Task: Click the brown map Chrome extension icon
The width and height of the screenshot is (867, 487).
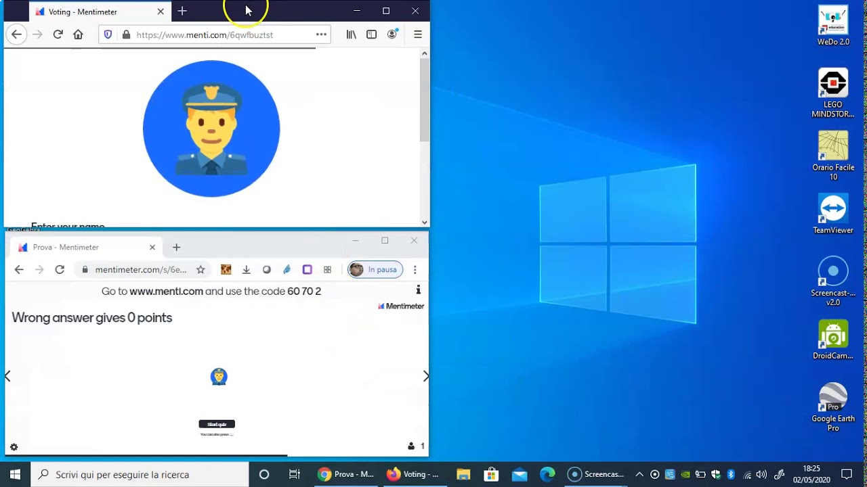Action: [x=226, y=269]
